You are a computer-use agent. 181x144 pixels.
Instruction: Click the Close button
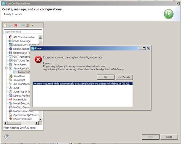tap(169, 137)
